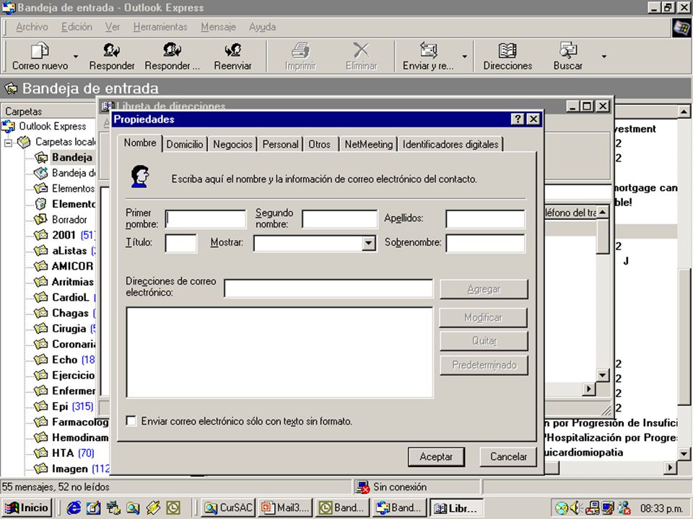
Task: Open the Mostrar dropdown list
Action: (x=368, y=243)
